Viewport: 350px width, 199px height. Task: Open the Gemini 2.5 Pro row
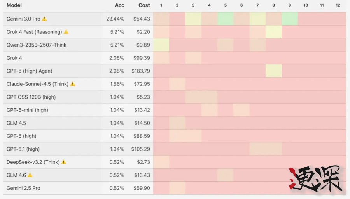(x=23, y=188)
